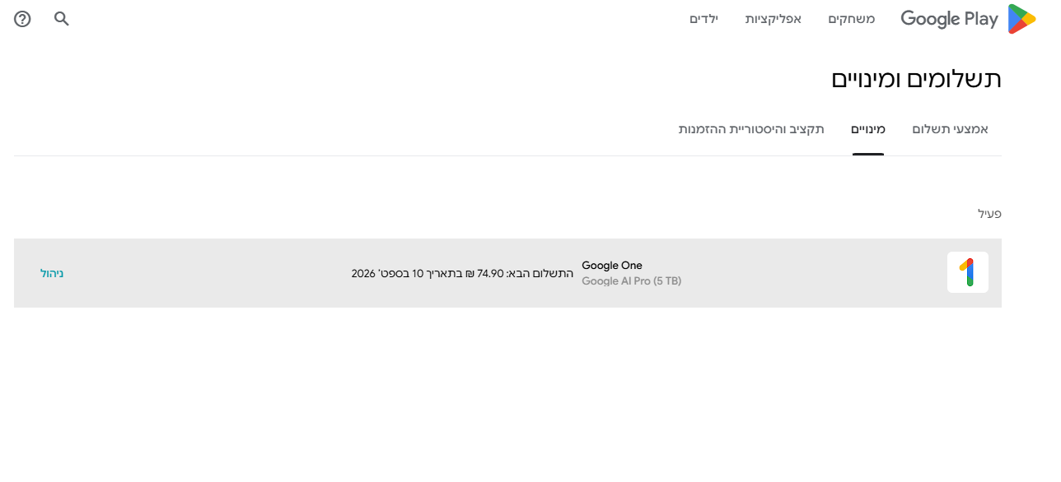Image resolution: width=1061 pixels, height=482 pixels.
Task: Click the Google Play triangle logo
Action: [1021, 19]
